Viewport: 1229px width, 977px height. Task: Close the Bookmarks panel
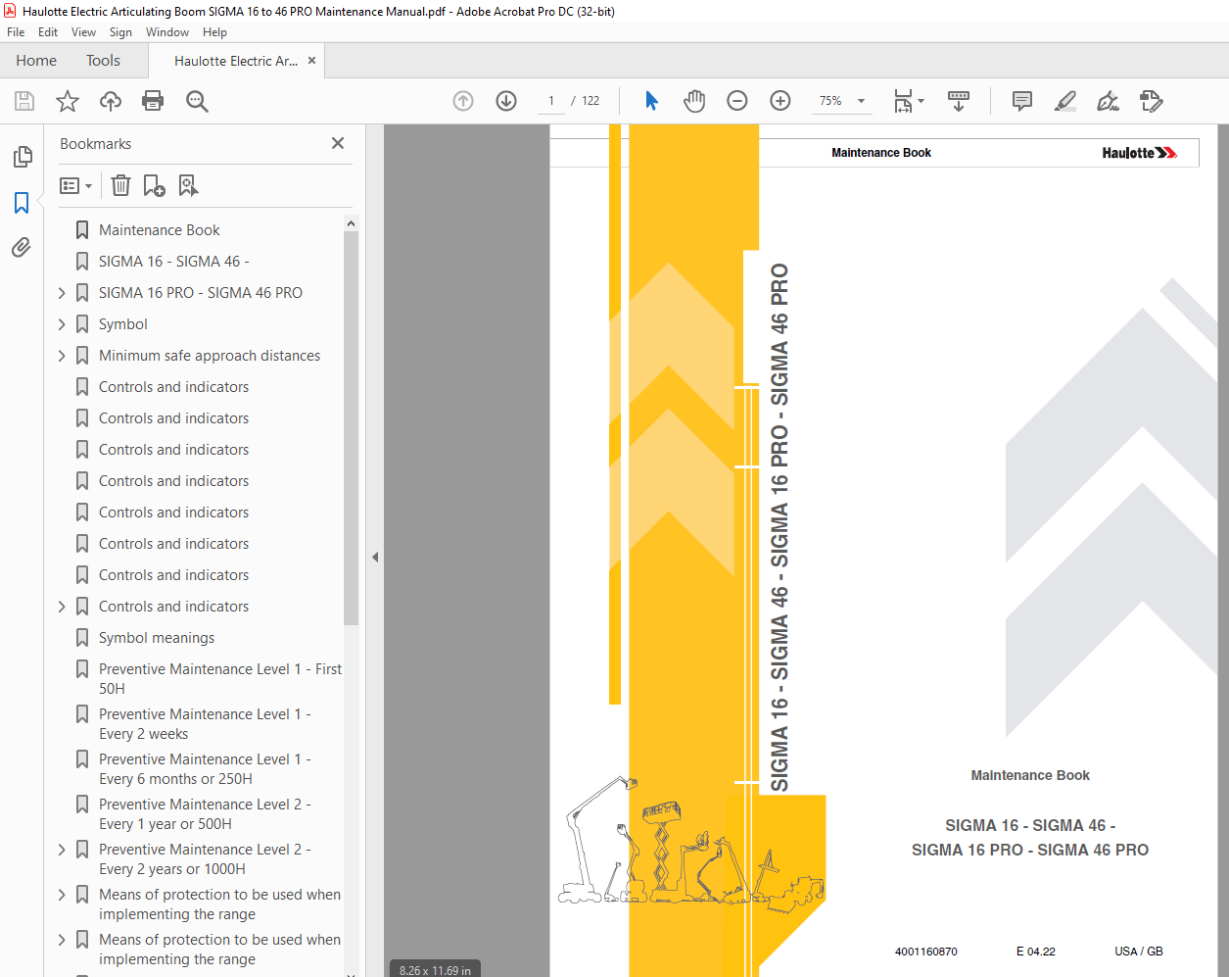pyautogui.click(x=338, y=143)
